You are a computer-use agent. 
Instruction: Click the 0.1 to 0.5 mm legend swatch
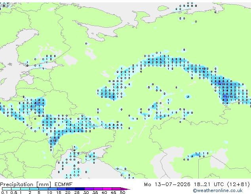7,189
